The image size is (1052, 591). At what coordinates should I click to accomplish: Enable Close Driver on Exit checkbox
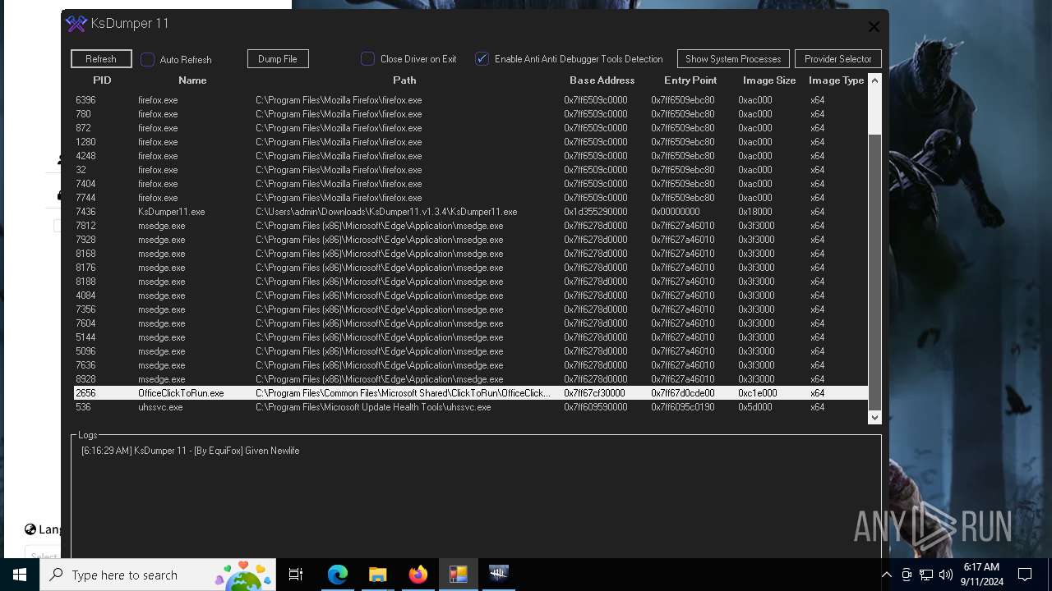pyautogui.click(x=368, y=59)
